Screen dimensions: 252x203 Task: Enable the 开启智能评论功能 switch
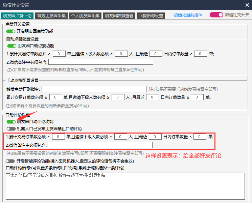[10, 161]
